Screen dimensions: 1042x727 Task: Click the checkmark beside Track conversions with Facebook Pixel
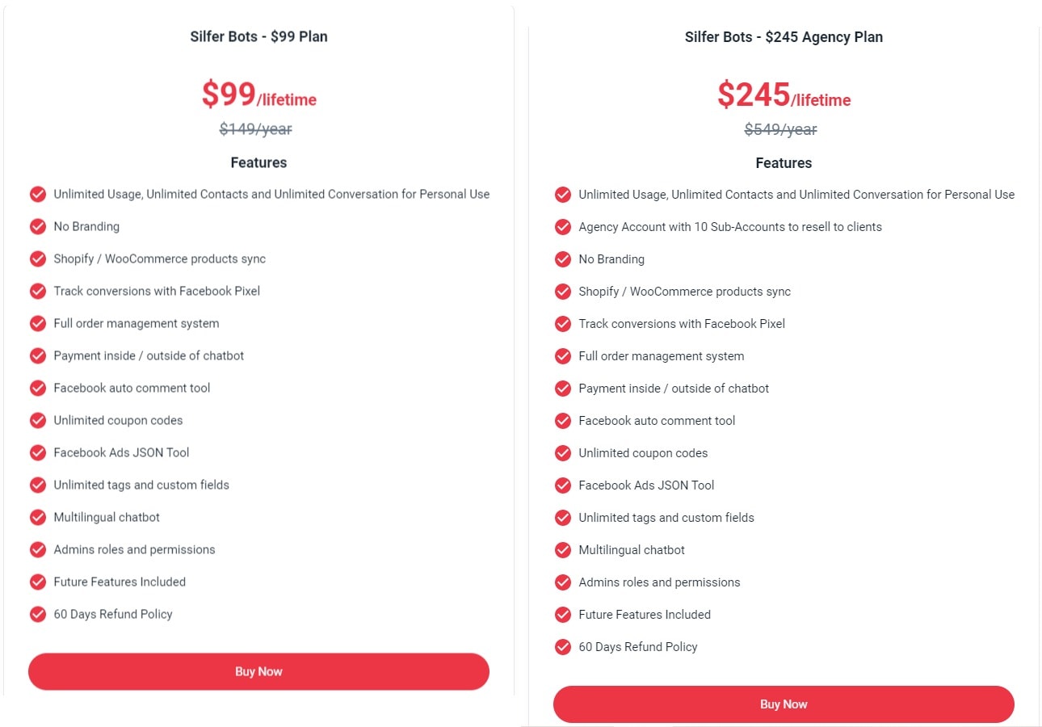pyautogui.click(x=38, y=291)
